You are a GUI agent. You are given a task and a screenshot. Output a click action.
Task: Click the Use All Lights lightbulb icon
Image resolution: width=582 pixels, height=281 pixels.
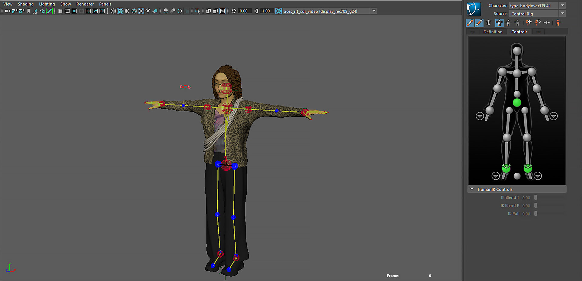(x=148, y=11)
